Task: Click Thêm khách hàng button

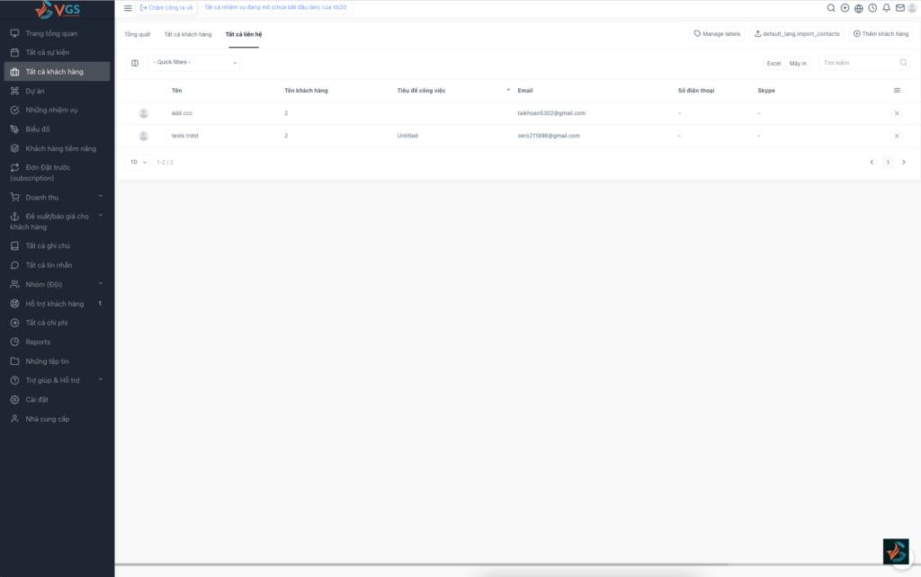Action: (881, 33)
